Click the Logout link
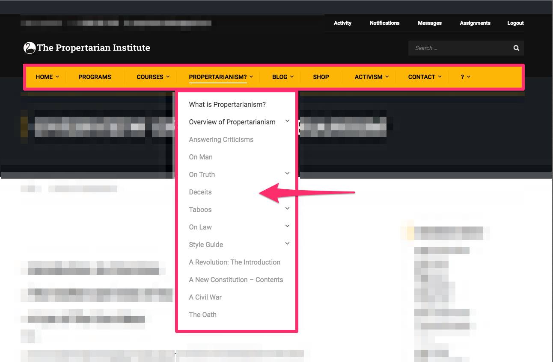This screenshot has width=553, height=362. pyautogui.click(x=515, y=23)
